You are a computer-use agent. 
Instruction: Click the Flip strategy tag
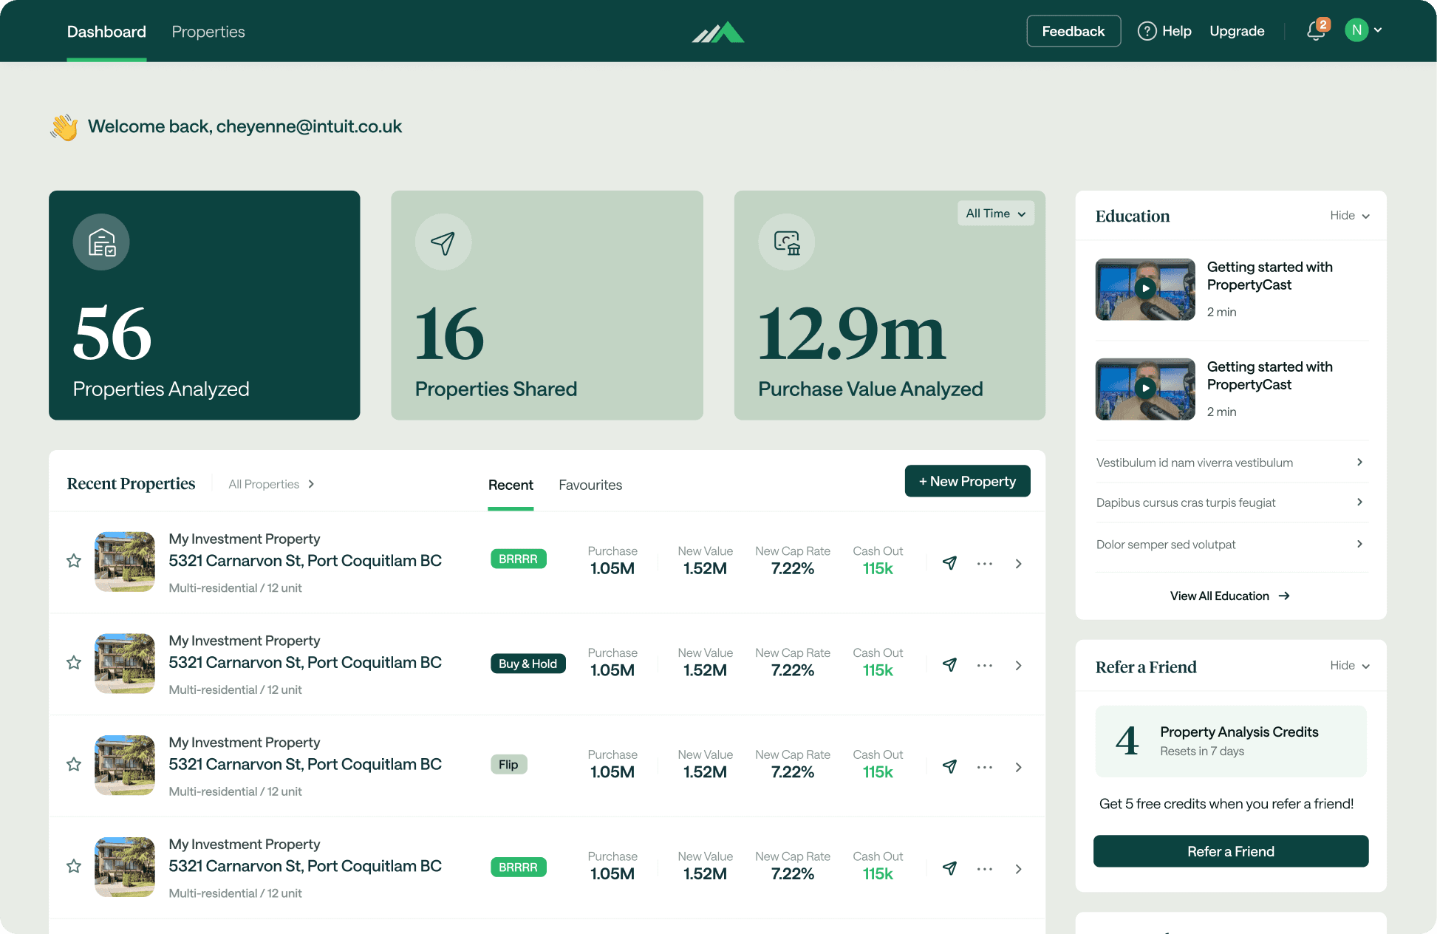click(508, 764)
